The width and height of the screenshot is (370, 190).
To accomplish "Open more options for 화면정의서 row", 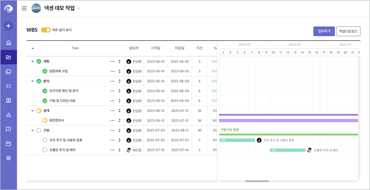I will (x=112, y=120).
